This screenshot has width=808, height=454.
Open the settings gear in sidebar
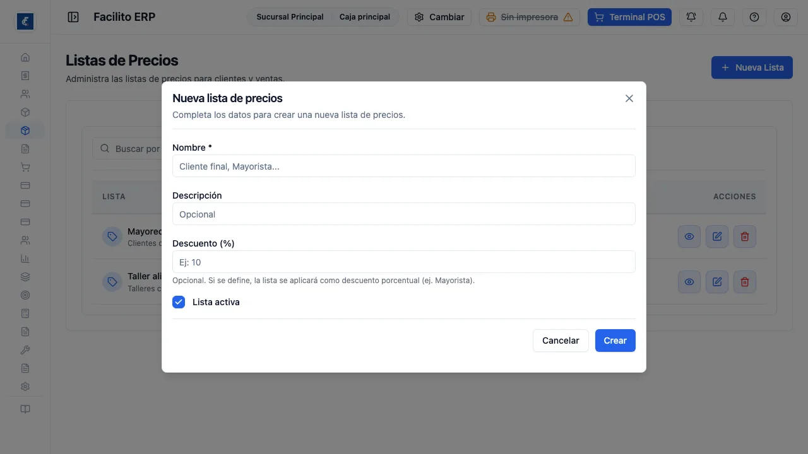coord(25,387)
